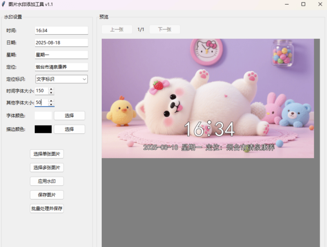
Task: Apply watermark with 应用水印 button
Action: [x=47, y=181]
